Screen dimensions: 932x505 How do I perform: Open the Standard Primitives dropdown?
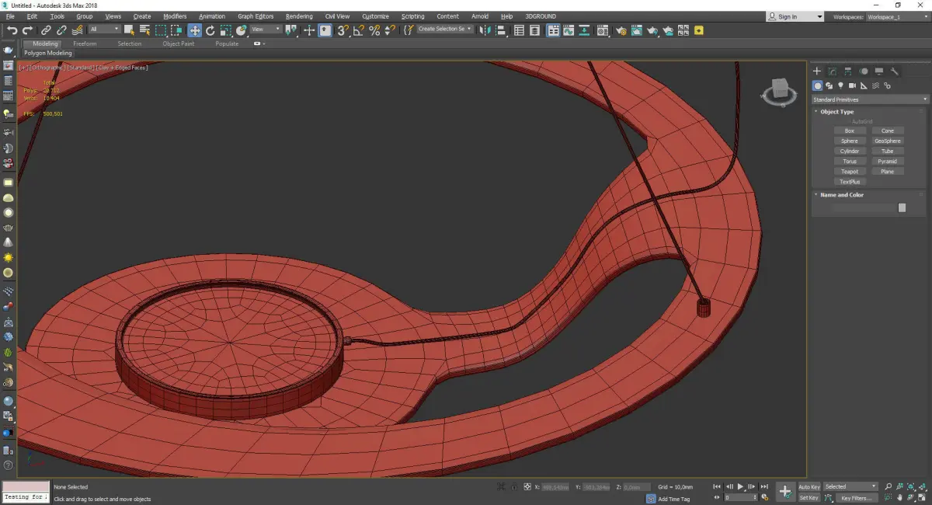tap(869, 99)
